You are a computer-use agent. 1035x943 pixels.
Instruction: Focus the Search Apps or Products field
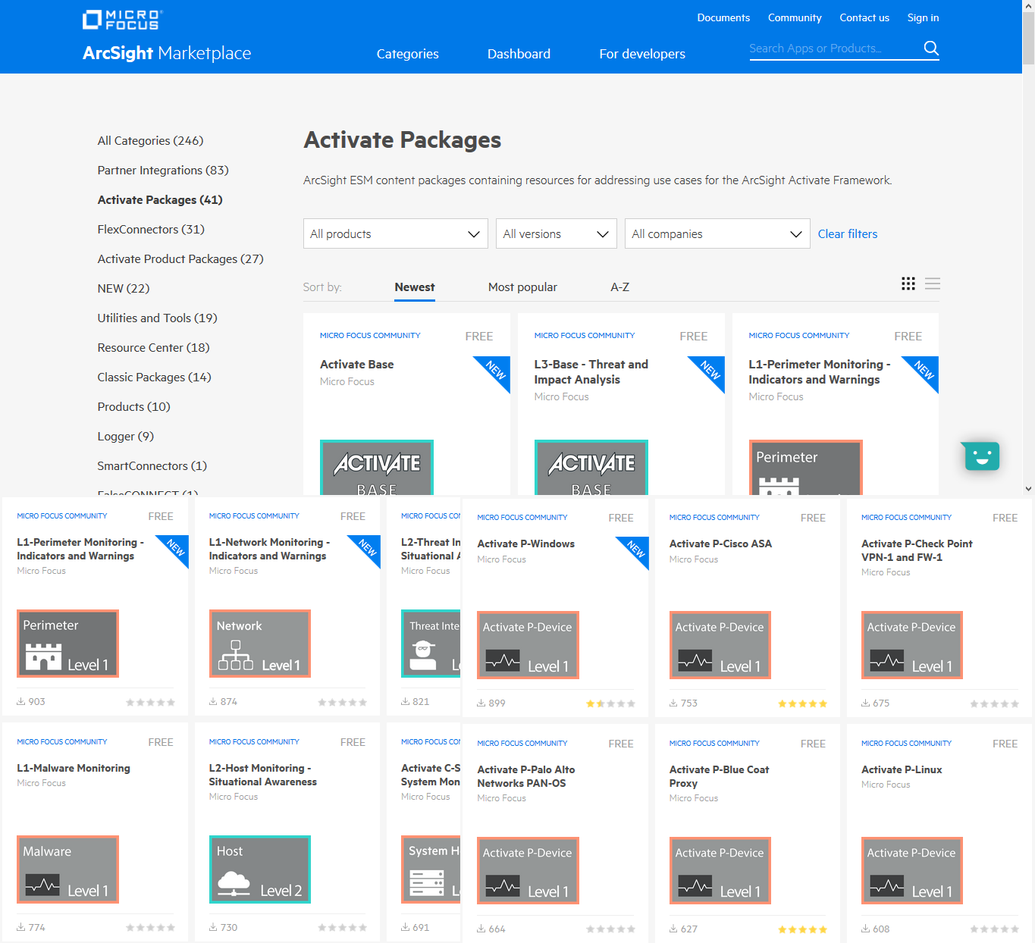point(834,49)
